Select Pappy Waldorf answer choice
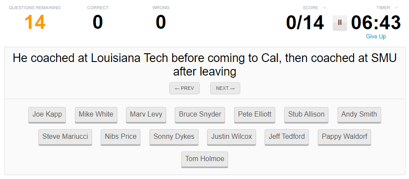The image size is (409, 179). point(344,137)
